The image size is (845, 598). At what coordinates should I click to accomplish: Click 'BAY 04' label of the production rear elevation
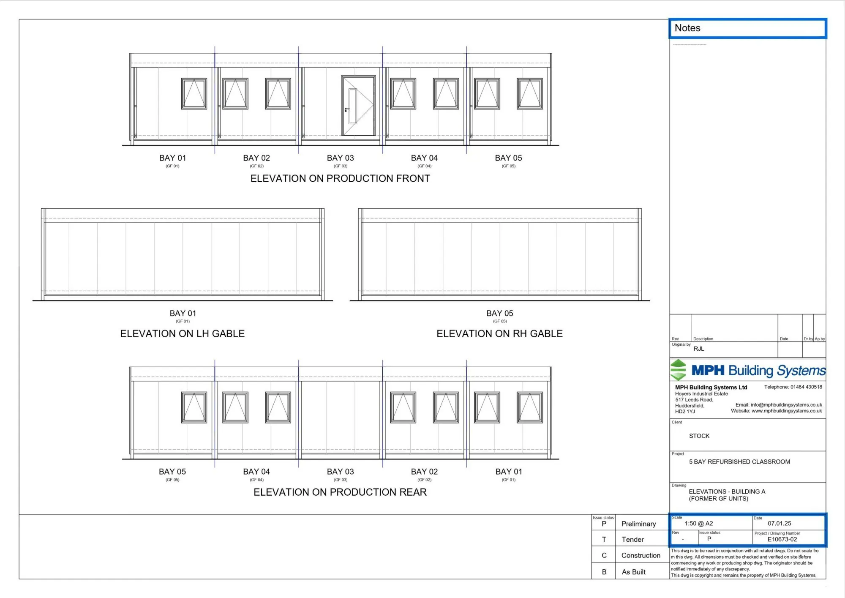pyautogui.click(x=256, y=471)
